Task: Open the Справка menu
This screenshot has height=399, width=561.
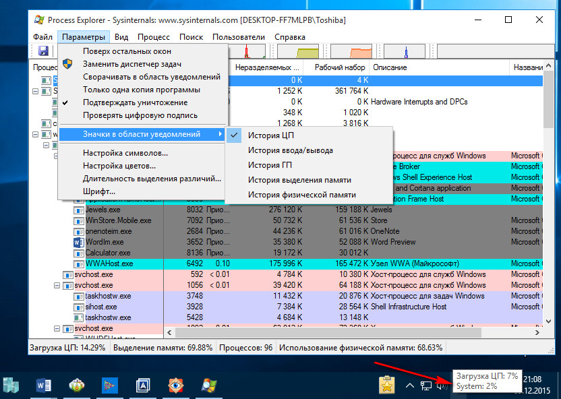Action: 290,37
